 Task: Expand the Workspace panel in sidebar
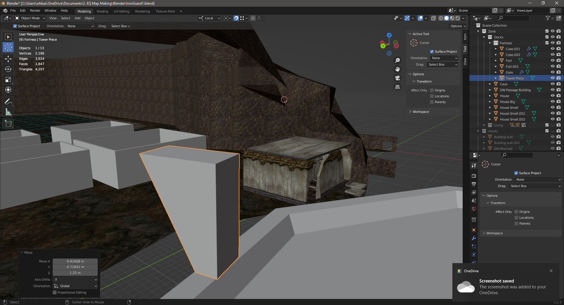(x=421, y=112)
